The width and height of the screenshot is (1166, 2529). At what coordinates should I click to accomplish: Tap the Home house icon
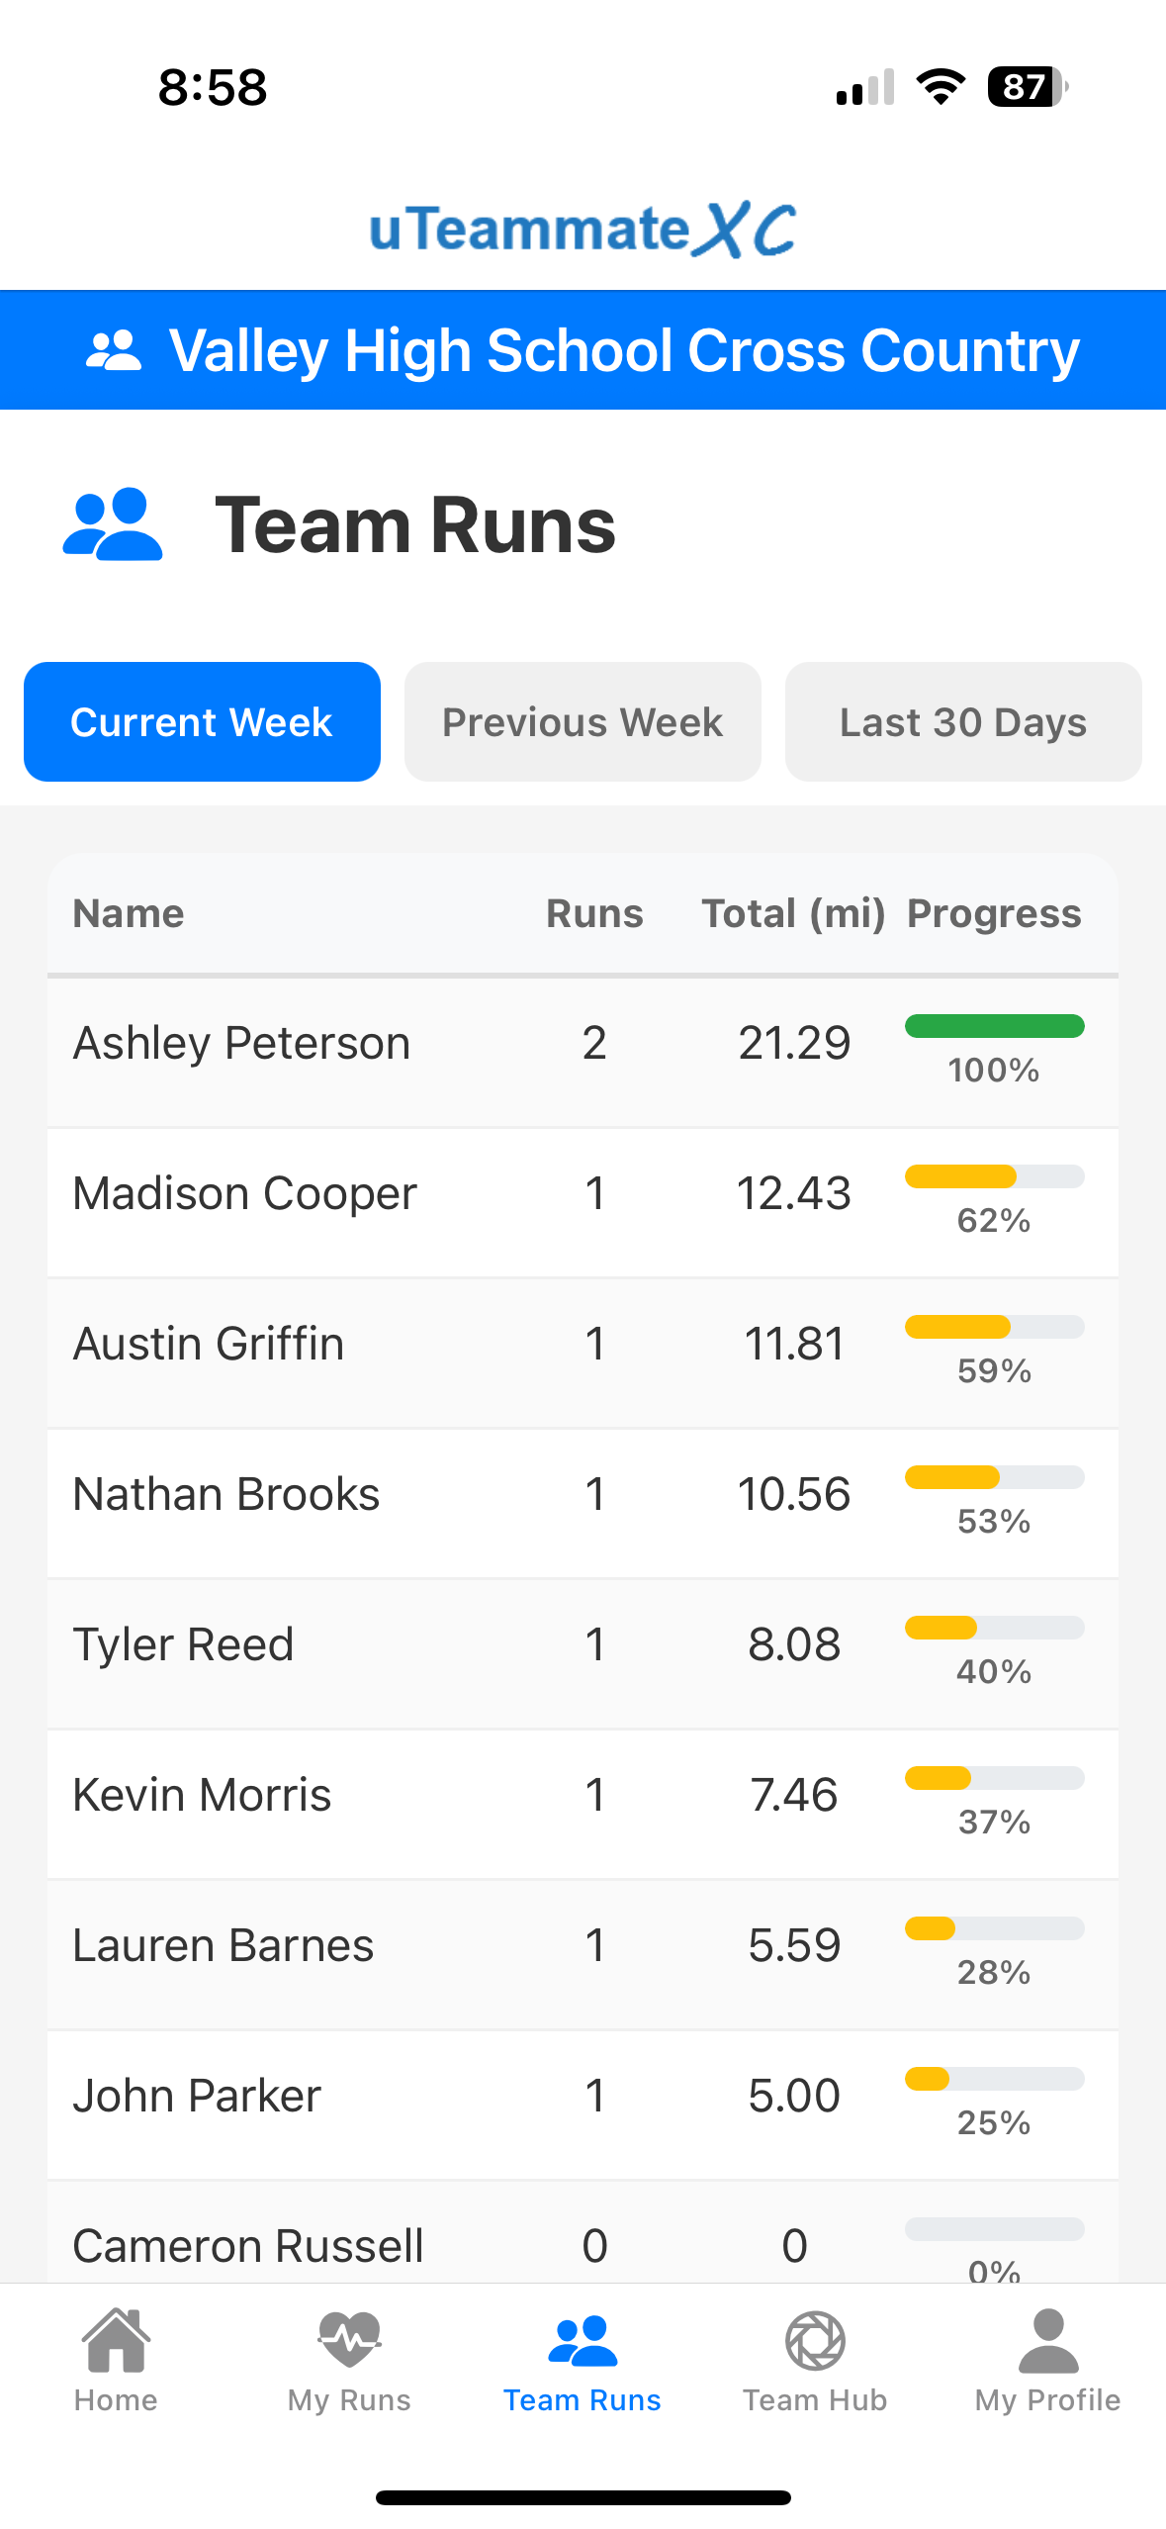[x=116, y=2341]
